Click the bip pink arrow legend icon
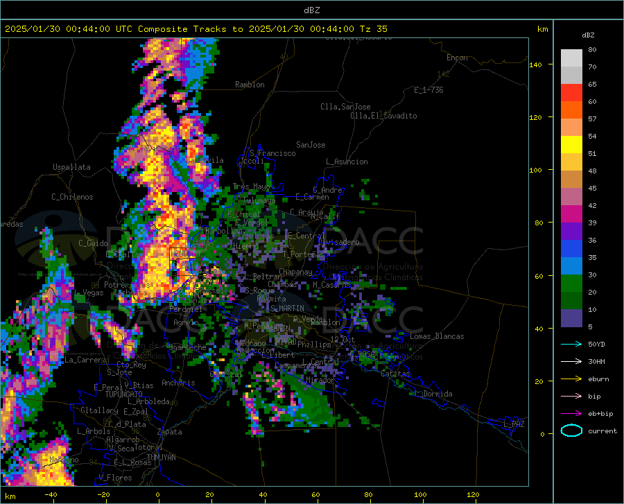This screenshot has width=624, height=504. pyautogui.click(x=571, y=397)
